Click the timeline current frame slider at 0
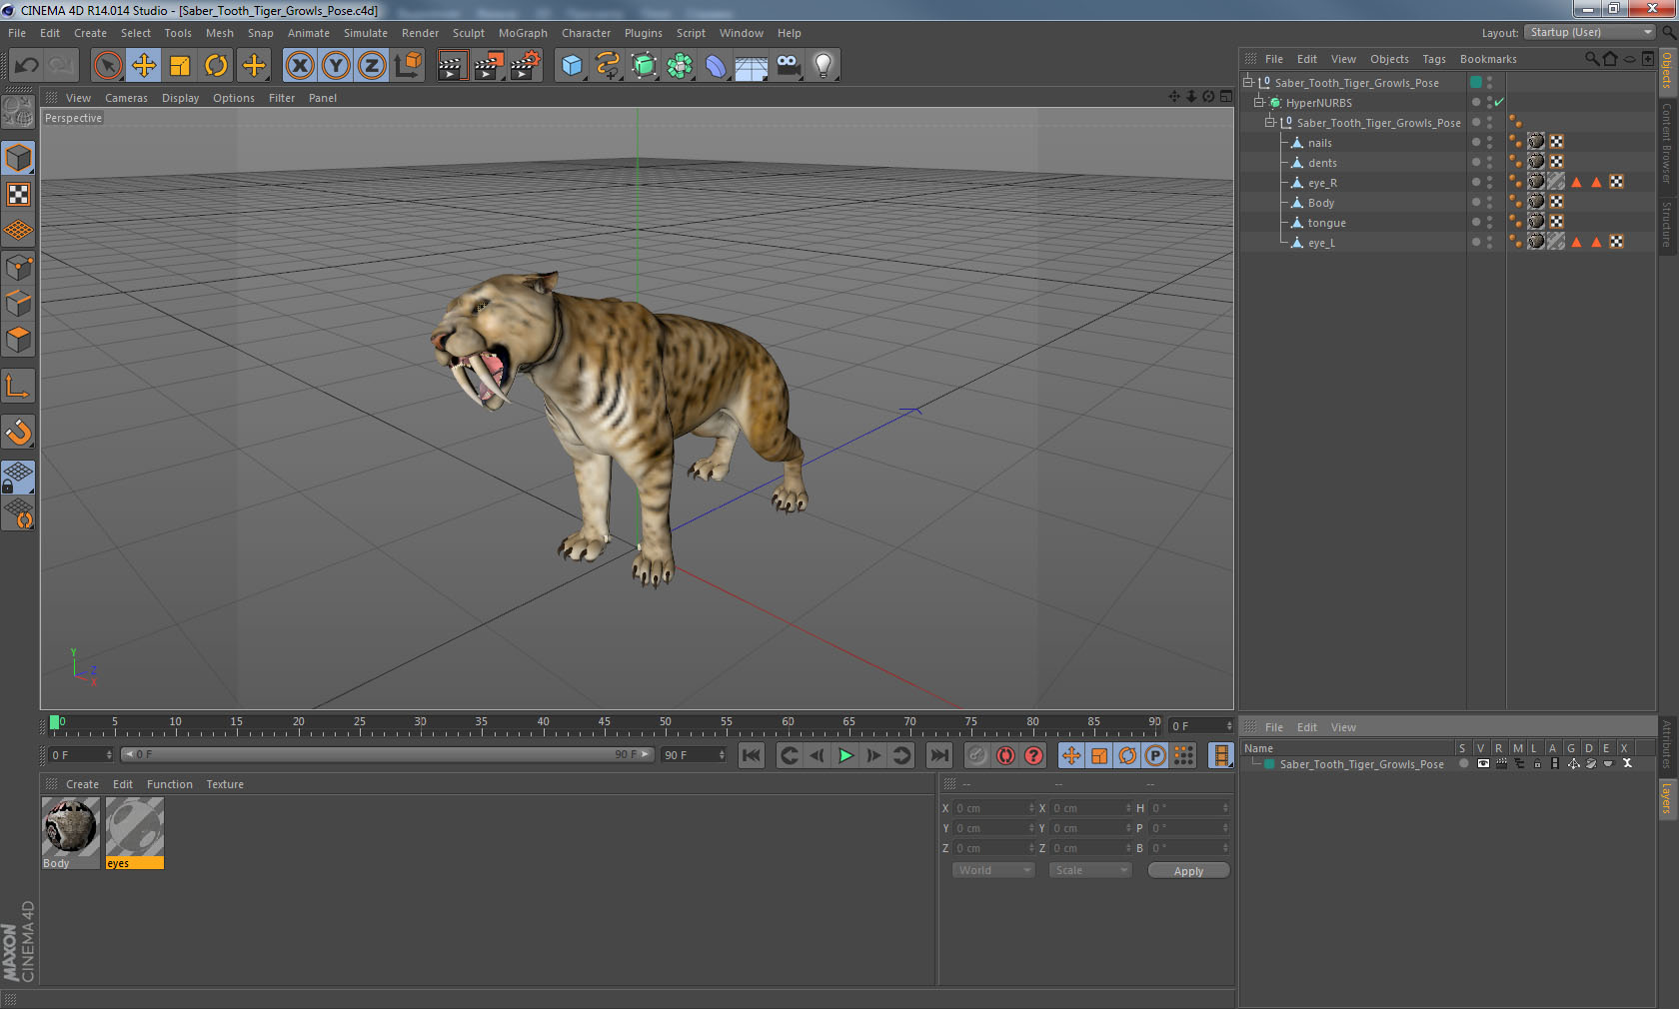Viewport: 1679px width, 1009px height. coord(55,722)
